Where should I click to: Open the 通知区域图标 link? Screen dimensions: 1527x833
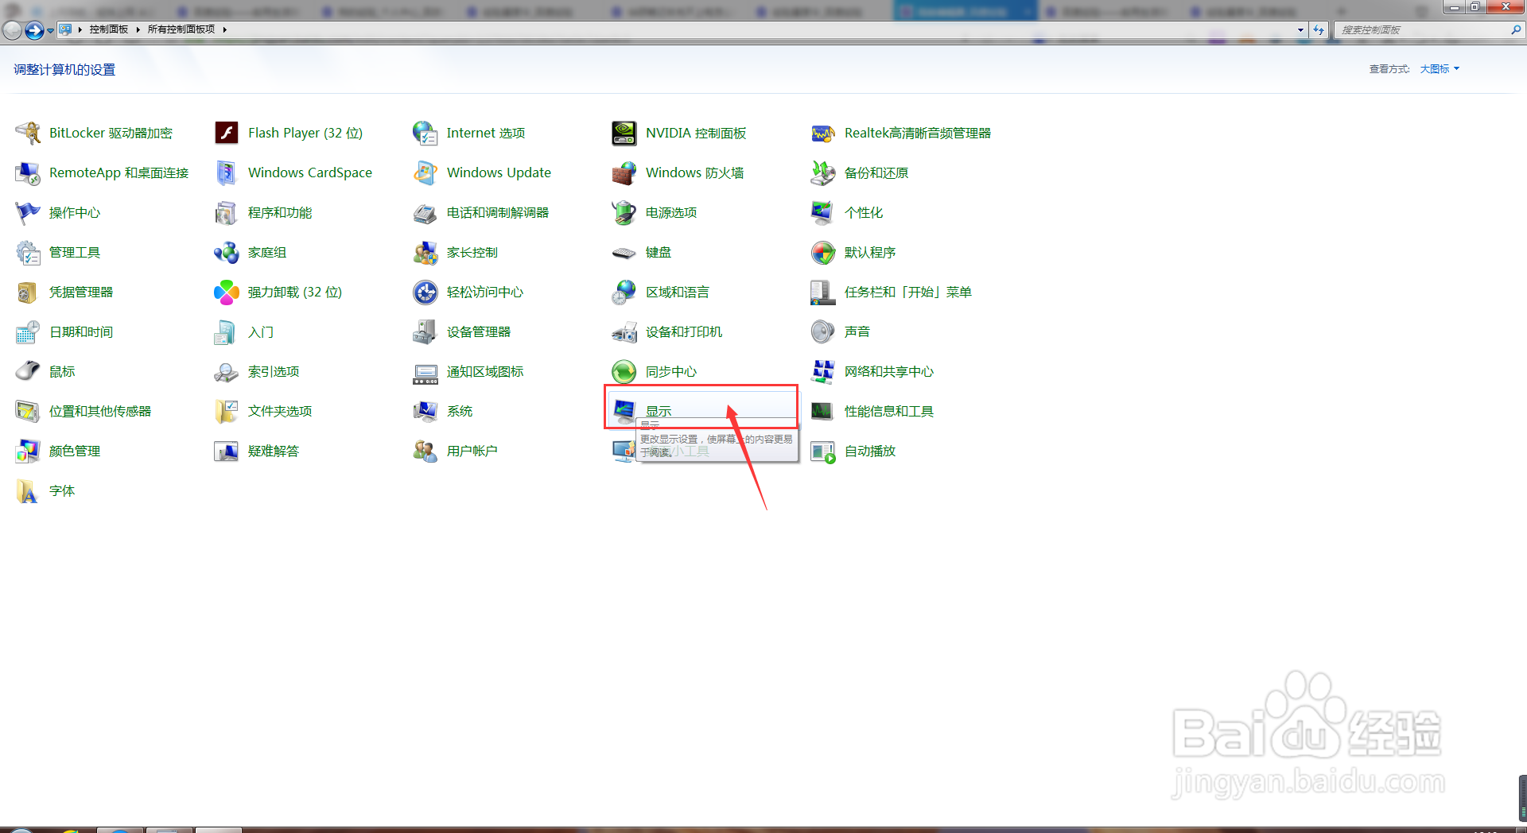(485, 371)
